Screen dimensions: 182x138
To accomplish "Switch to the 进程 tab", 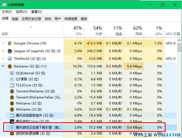I will [x=5, y=18].
